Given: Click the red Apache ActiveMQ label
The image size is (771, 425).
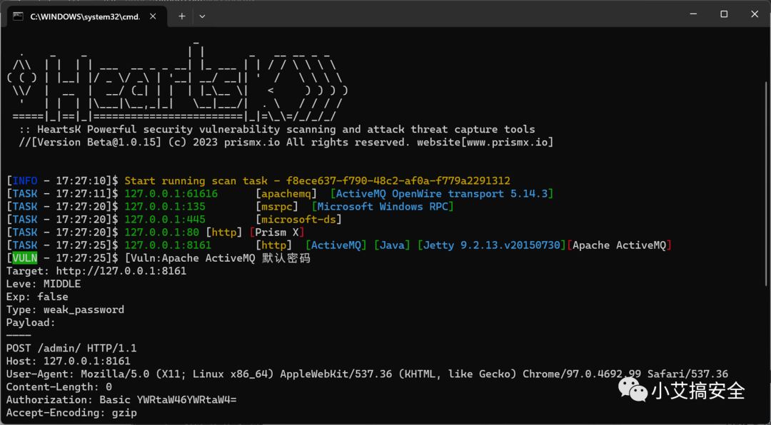Looking at the screenshot, I should click(619, 245).
